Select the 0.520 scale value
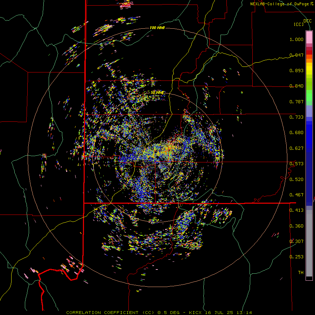 296,180
